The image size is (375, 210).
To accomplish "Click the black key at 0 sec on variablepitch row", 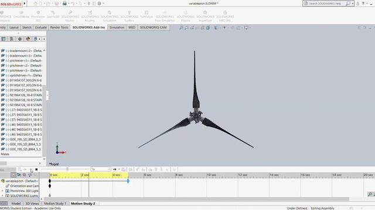I will [x=50, y=181].
